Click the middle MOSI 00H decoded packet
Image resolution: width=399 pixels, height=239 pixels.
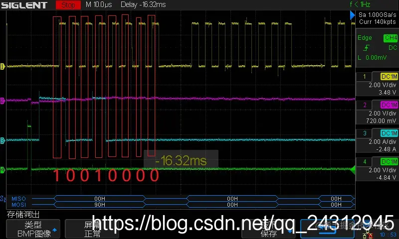pos(232,205)
